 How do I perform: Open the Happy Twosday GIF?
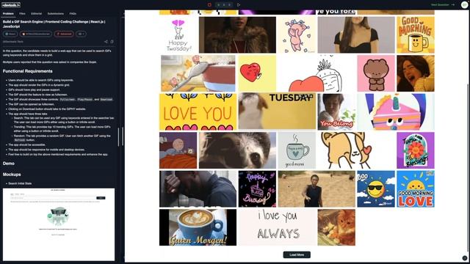(x=178, y=34)
